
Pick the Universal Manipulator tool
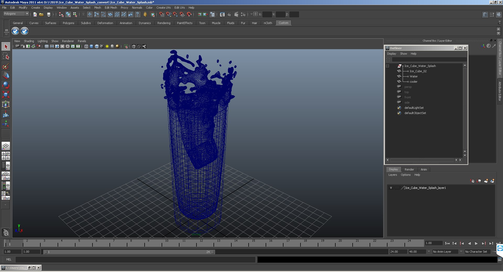click(6, 104)
